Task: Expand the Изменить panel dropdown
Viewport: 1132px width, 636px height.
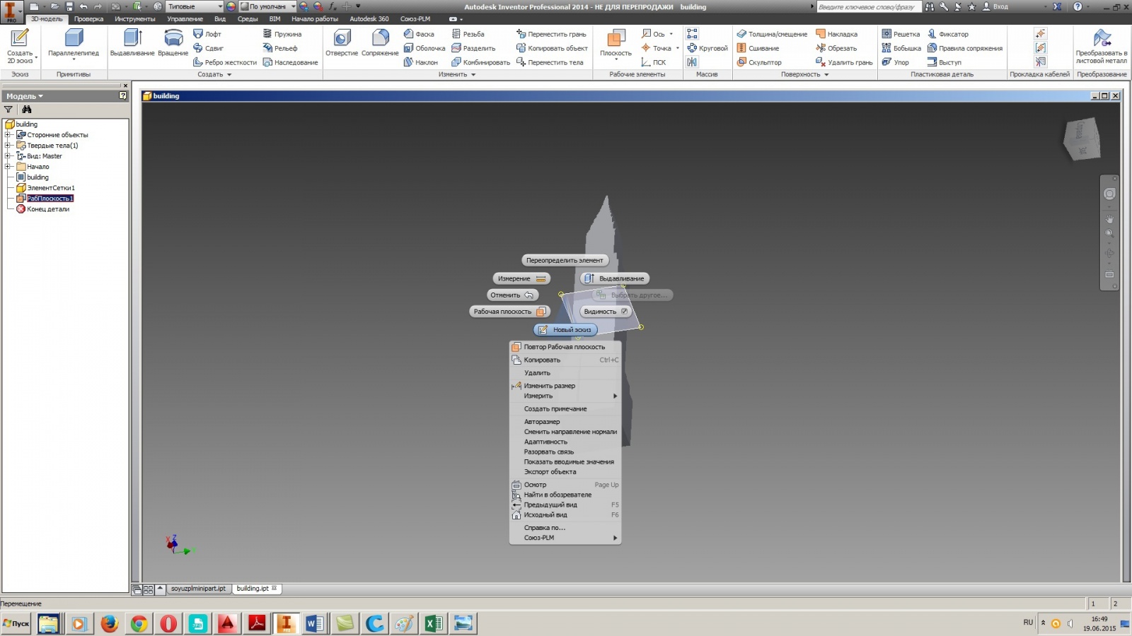Action: click(x=456, y=74)
